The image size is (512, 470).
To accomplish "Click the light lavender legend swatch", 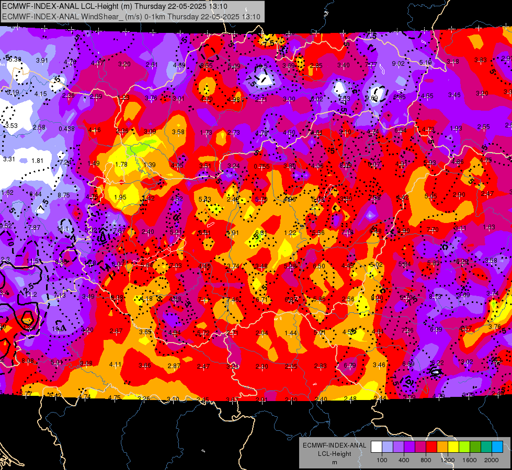I will coord(388,447).
